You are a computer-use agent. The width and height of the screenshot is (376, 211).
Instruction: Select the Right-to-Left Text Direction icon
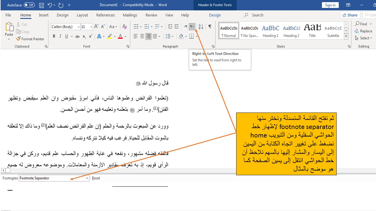click(x=192, y=26)
